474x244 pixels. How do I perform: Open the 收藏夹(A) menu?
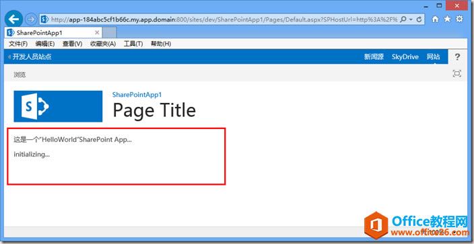tap(103, 44)
